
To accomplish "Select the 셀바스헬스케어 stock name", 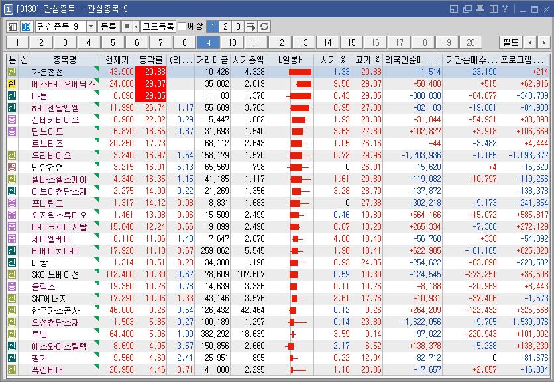I will [60, 179].
